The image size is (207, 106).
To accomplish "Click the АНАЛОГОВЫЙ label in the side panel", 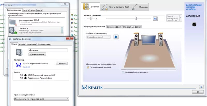I will [193, 16].
